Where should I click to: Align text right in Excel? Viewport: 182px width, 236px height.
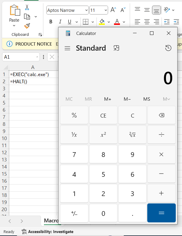point(156,22)
